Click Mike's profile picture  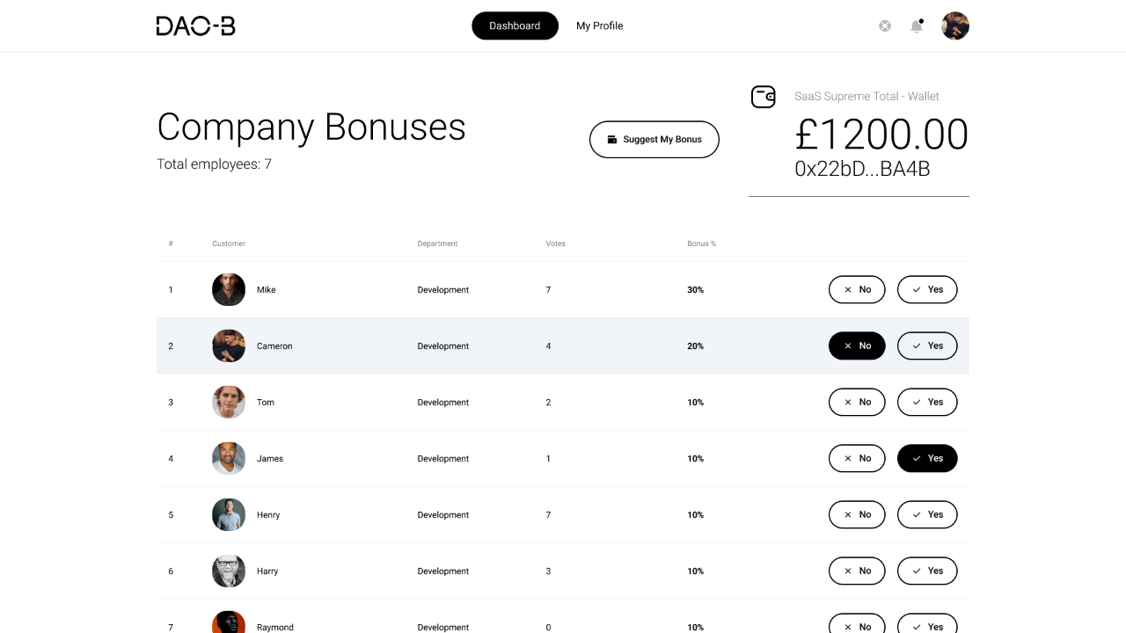pyautogui.click(x=229, y=289)
